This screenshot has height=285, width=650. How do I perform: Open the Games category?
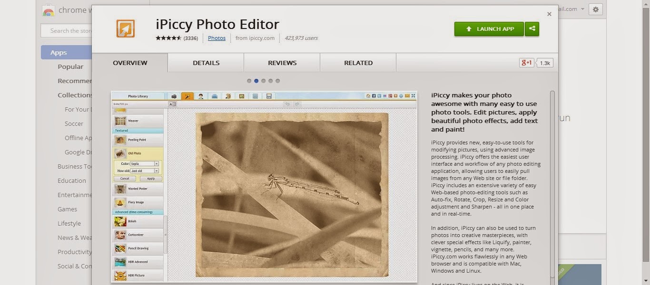pos(67,209)
